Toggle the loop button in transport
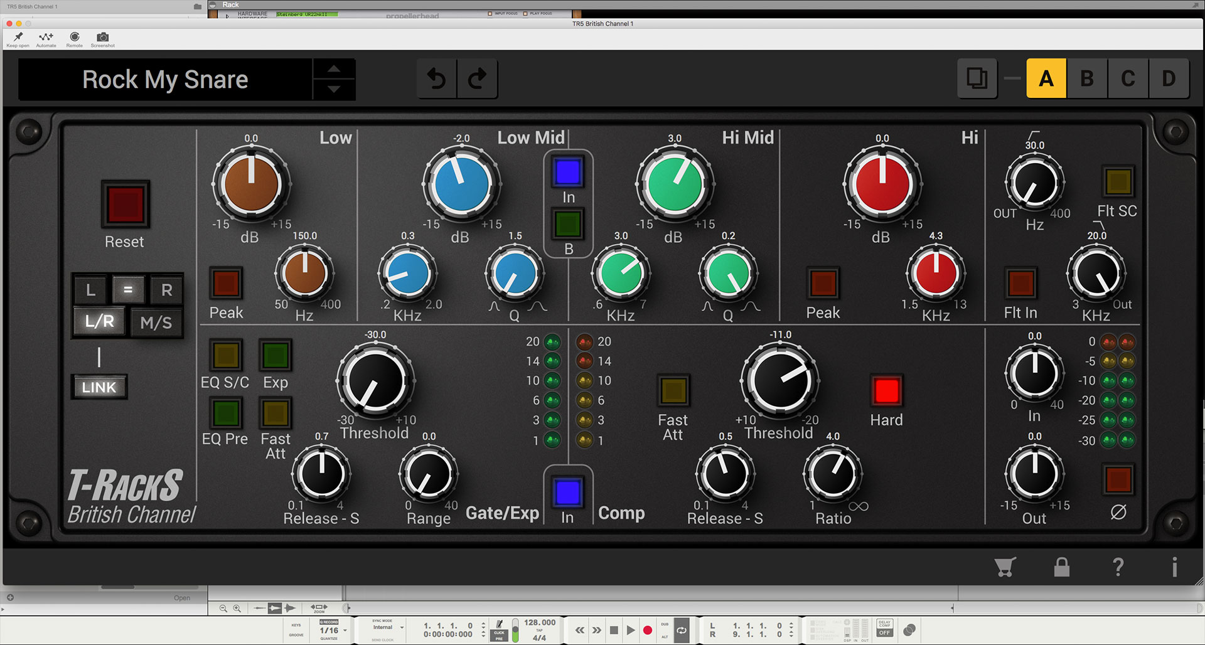The width and height of the screenshot is (1205, 645). 682,630
